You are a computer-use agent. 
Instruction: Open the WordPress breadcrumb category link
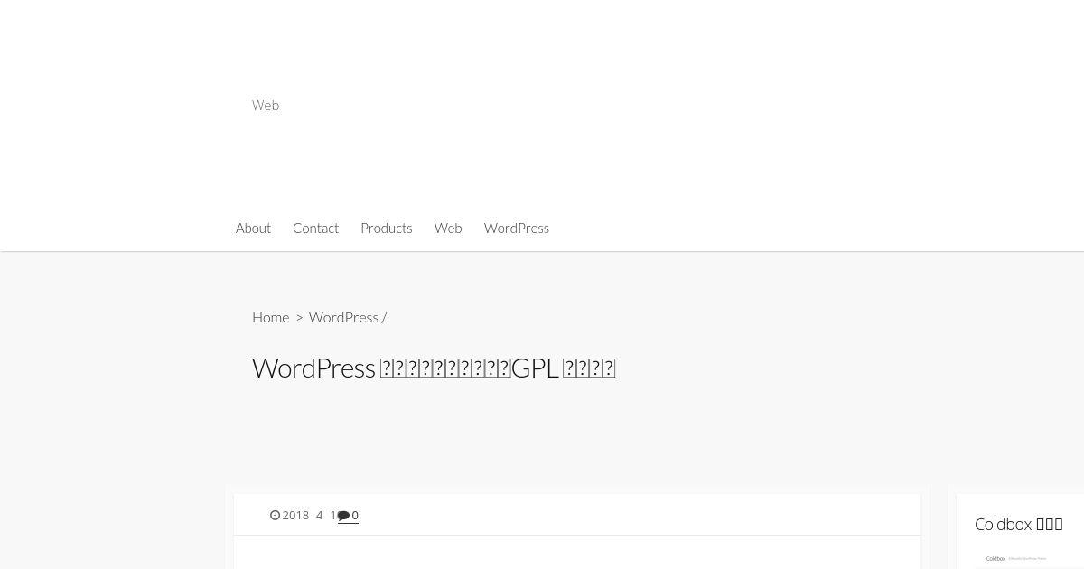pos(343,317)
